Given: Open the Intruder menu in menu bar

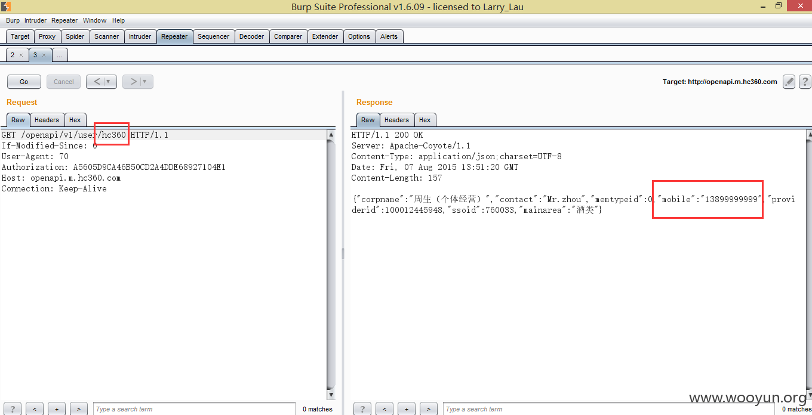Looking at the screenshot, I should coord(35,20).
